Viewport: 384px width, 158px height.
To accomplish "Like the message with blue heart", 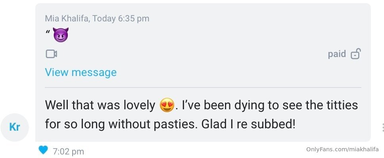I will tap(43, 150).
